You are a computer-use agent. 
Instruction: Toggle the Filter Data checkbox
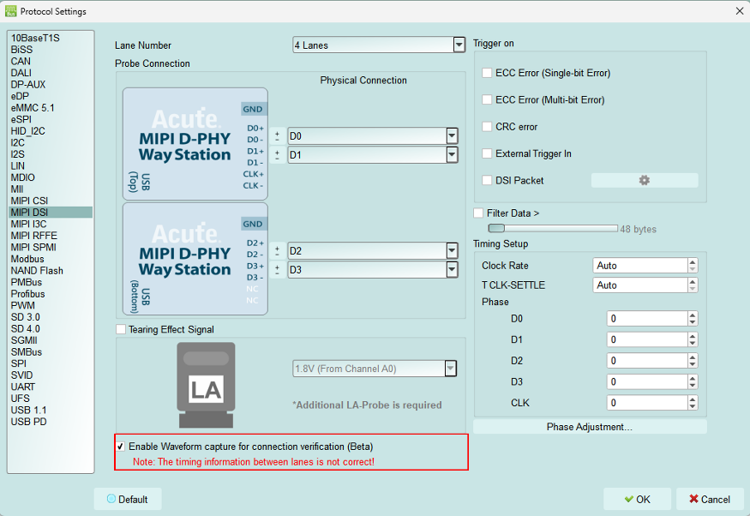[478, 213]
